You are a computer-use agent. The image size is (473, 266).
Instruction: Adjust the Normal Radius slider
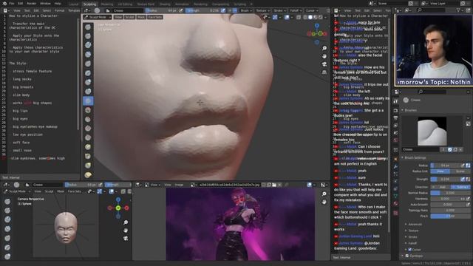[x=450, y=193]
